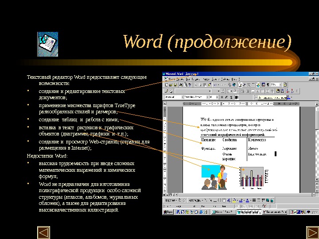The height and width of the screenshot is (239, 319).
Task: Open the font size dropdown
Action: [217, 97]
